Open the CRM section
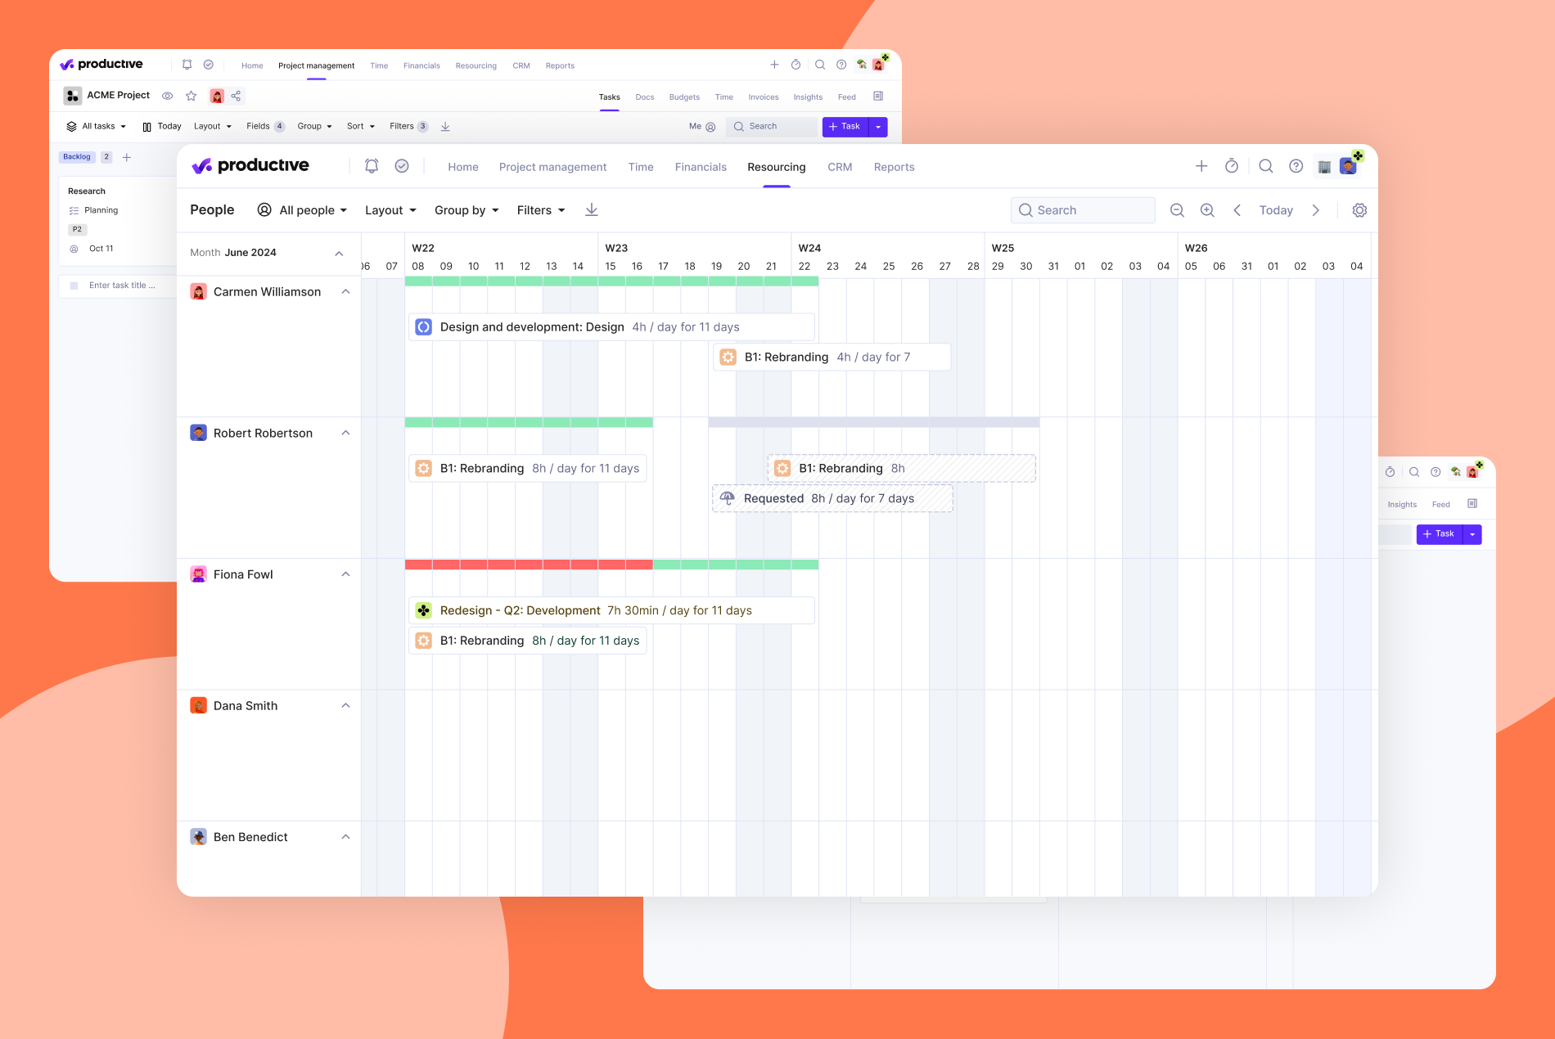This screenshot has width=1555, height=1039. pos(839,167)
